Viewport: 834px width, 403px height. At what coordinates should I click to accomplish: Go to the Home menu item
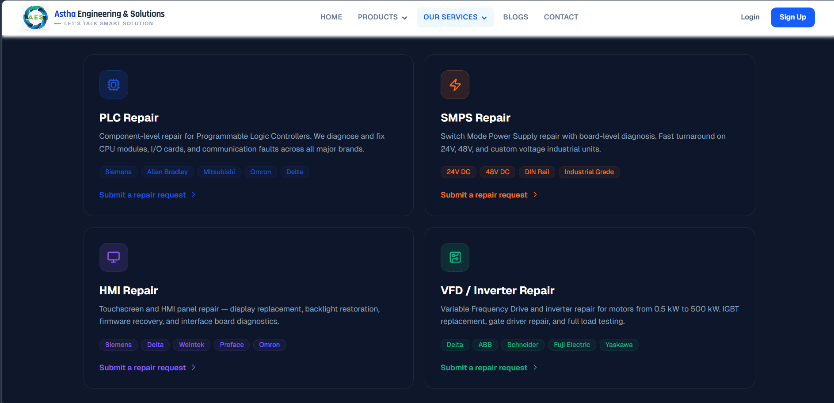(331, 17)
